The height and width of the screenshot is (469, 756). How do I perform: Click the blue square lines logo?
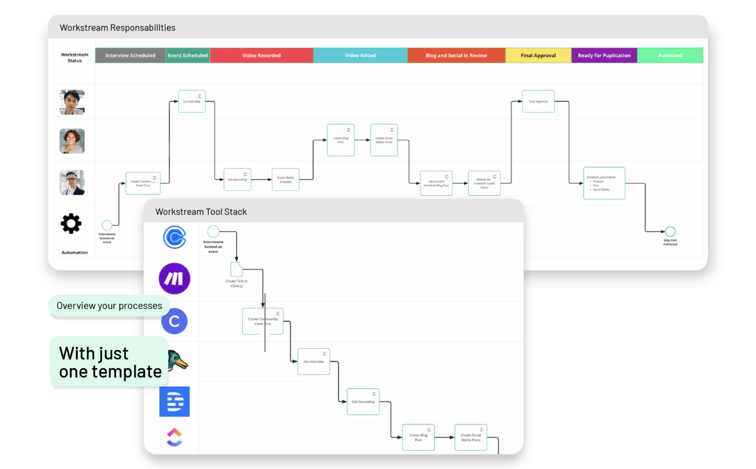tap(174, 402)
